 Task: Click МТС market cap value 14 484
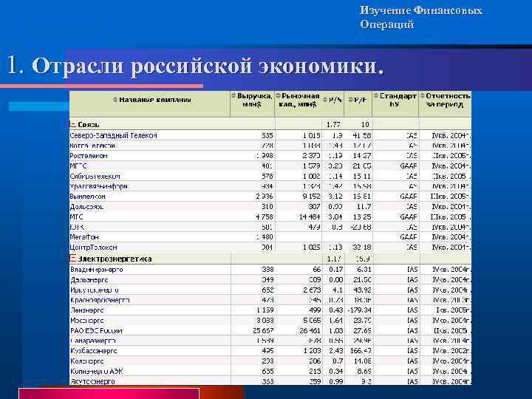click(310, 217)
